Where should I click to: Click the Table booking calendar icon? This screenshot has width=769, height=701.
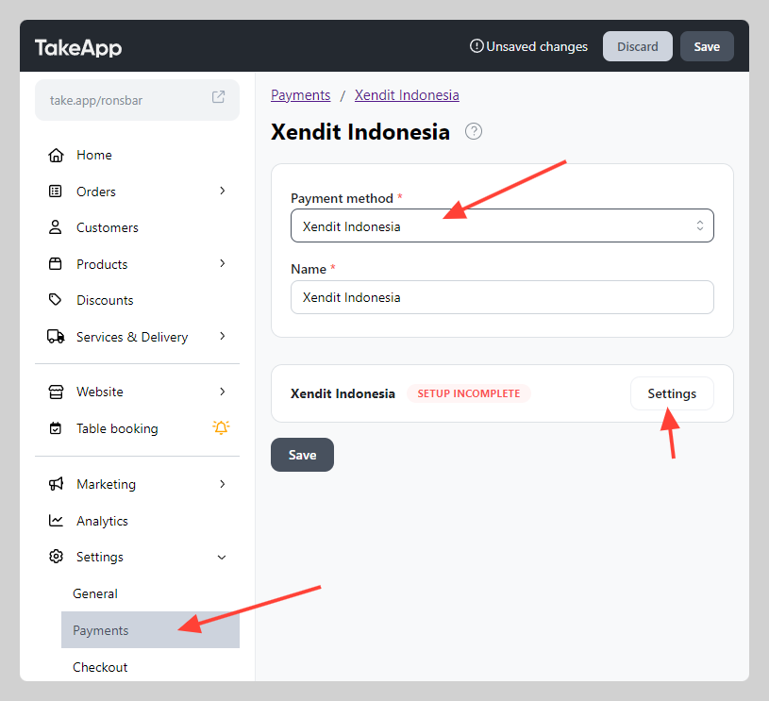(56, 428)
